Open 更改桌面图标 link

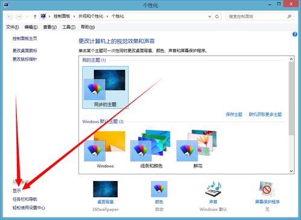(x=25, y=50)
